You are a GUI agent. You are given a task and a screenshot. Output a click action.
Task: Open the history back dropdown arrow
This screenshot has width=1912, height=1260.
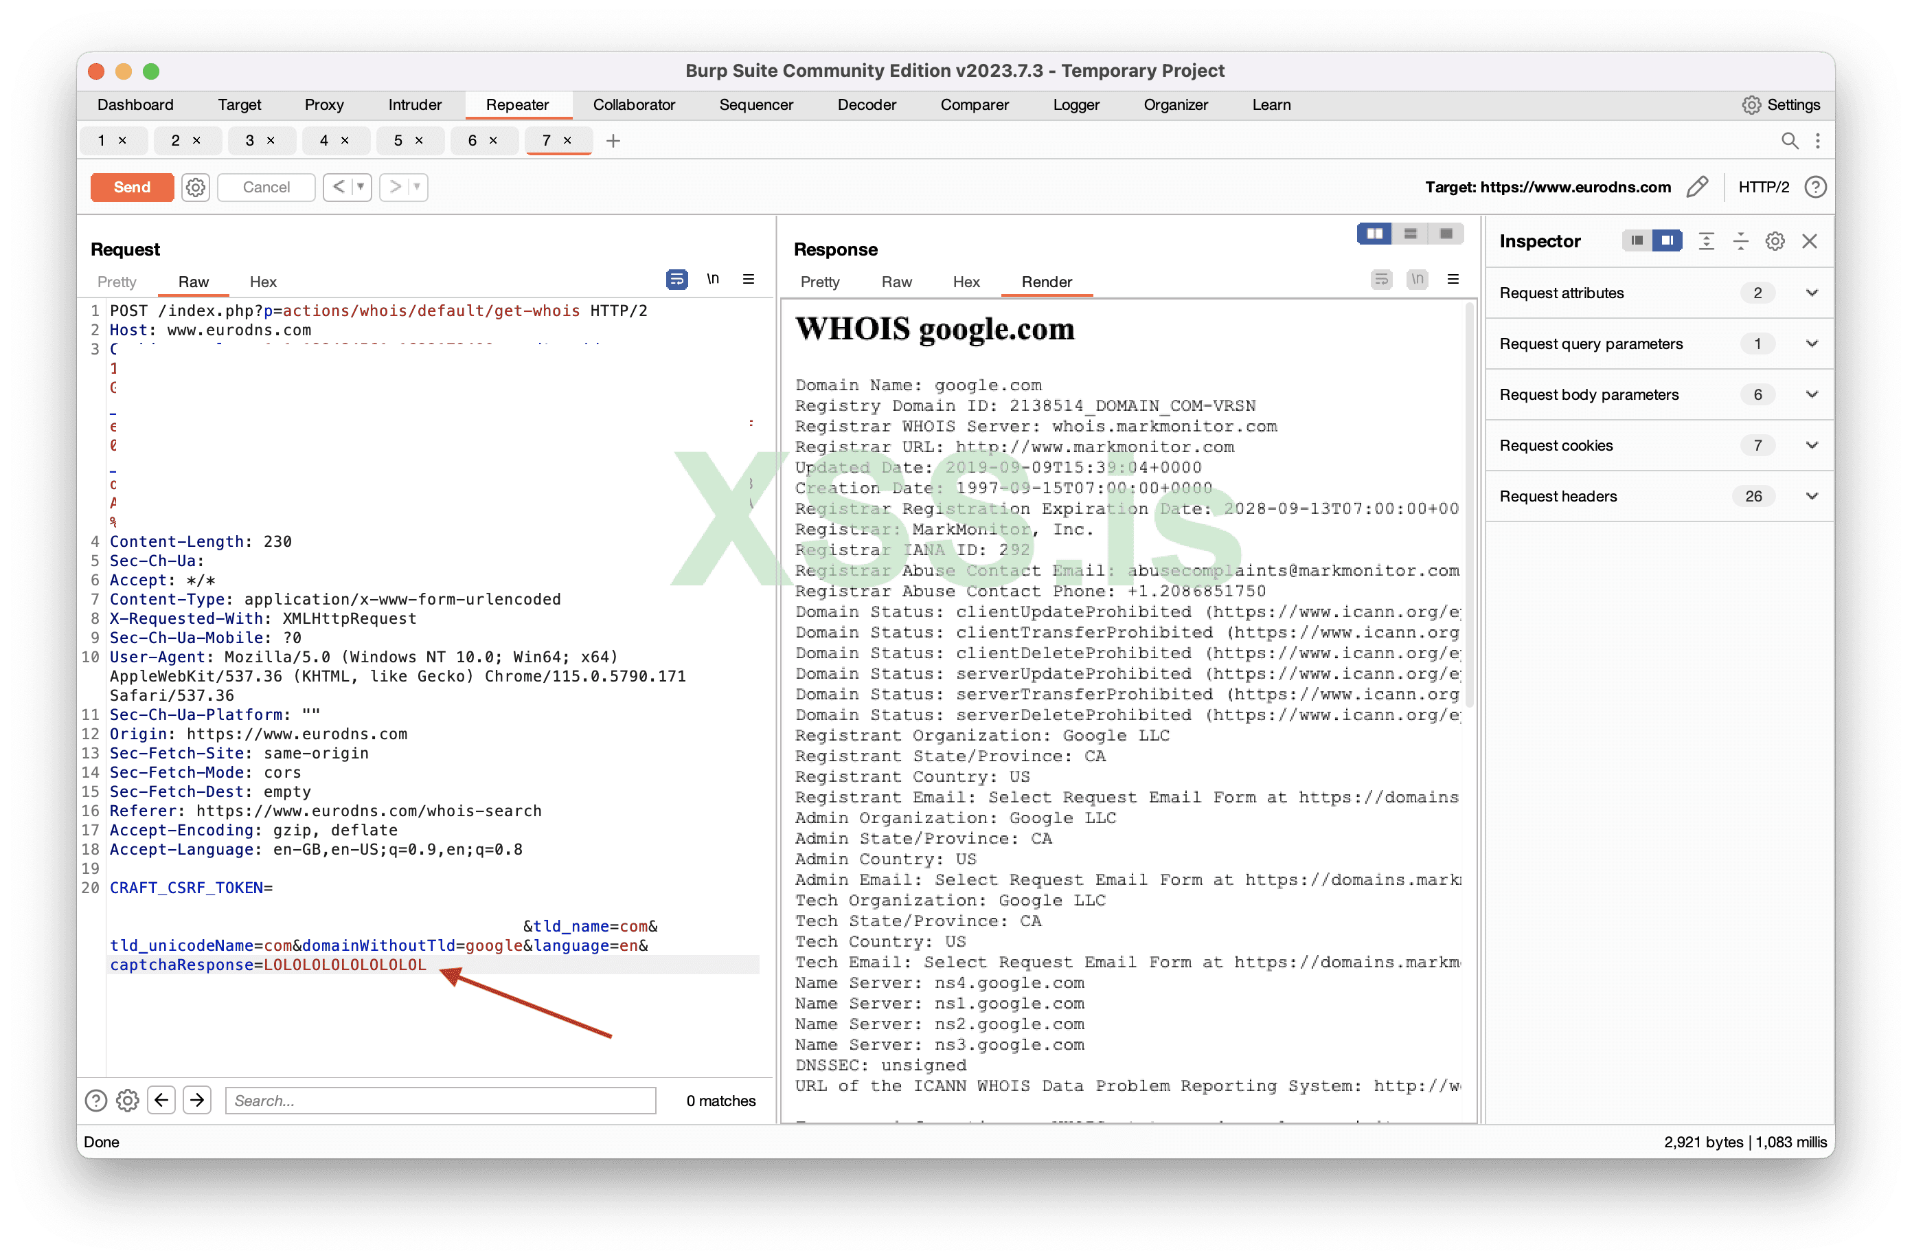click(361, 188)
